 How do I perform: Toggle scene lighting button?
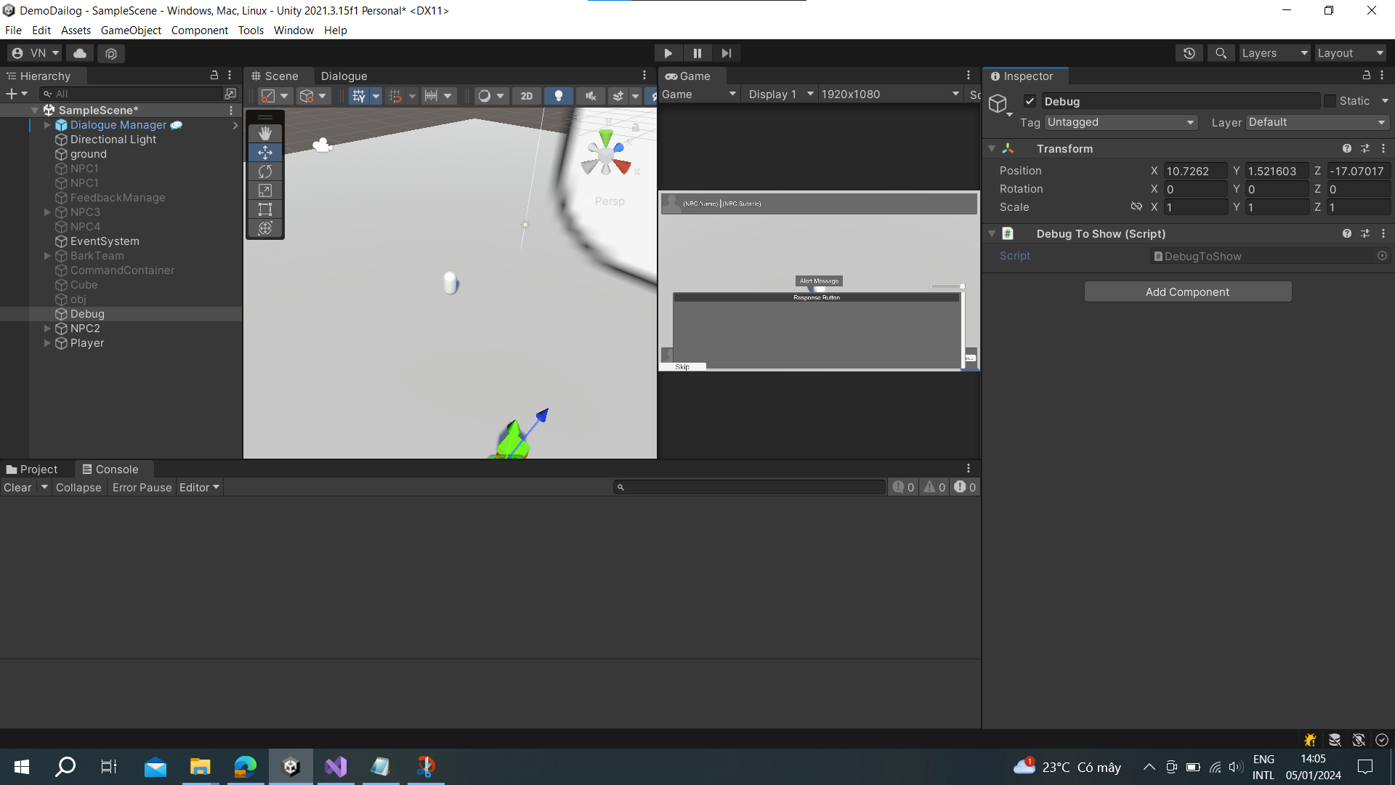point(559,96)
